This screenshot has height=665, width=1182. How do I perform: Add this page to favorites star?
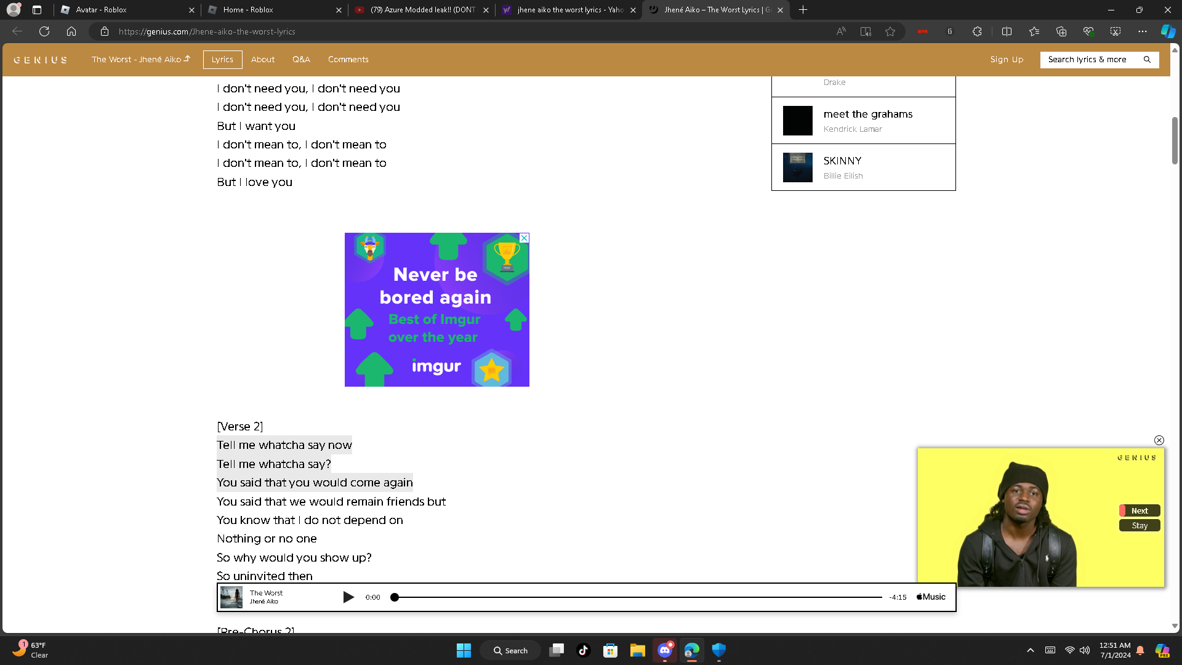(890, 31)
